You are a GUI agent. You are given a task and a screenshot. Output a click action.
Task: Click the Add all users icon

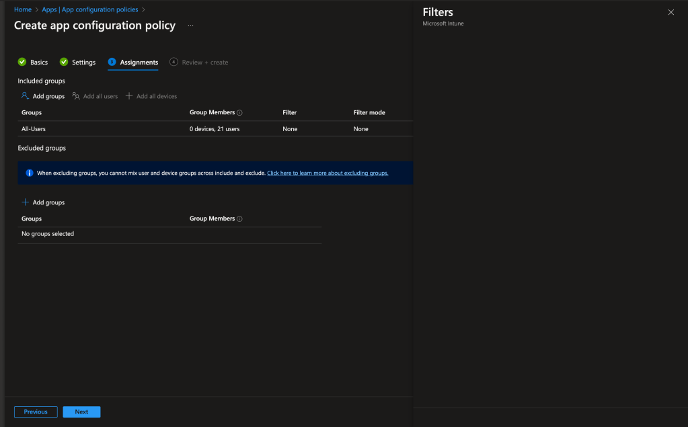76,96
